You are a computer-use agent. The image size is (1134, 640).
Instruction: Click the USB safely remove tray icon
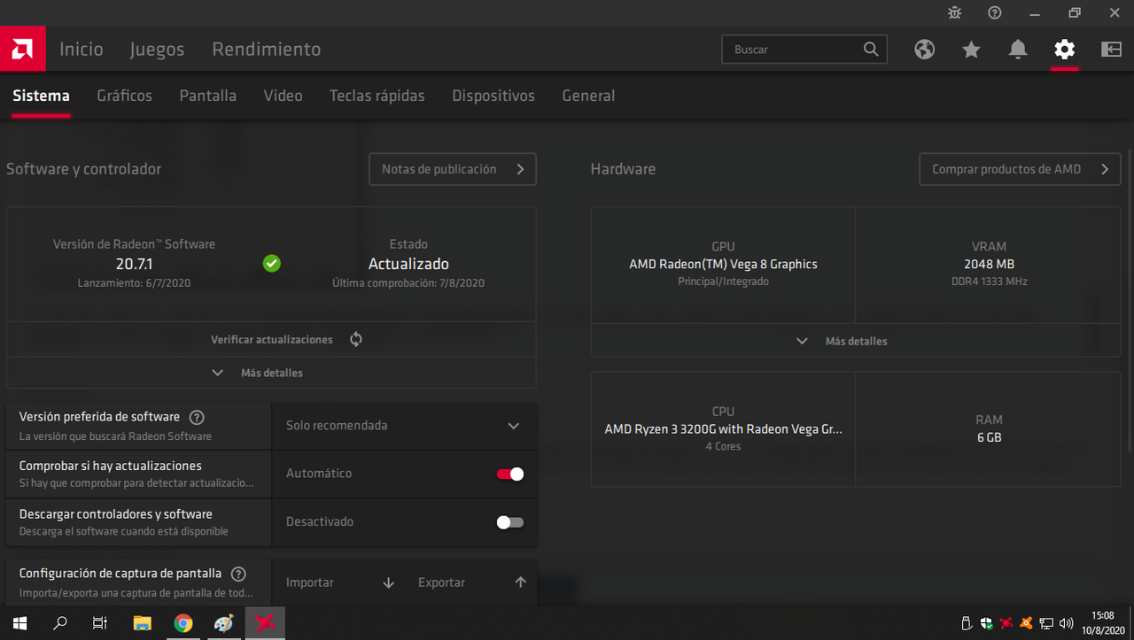click(x=967, y=623)
